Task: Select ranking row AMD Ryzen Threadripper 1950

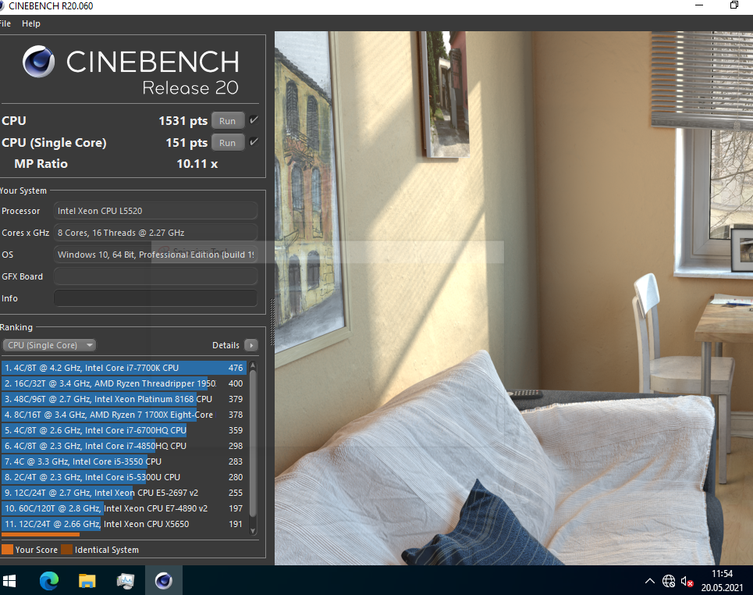Action: click(124, 383)
